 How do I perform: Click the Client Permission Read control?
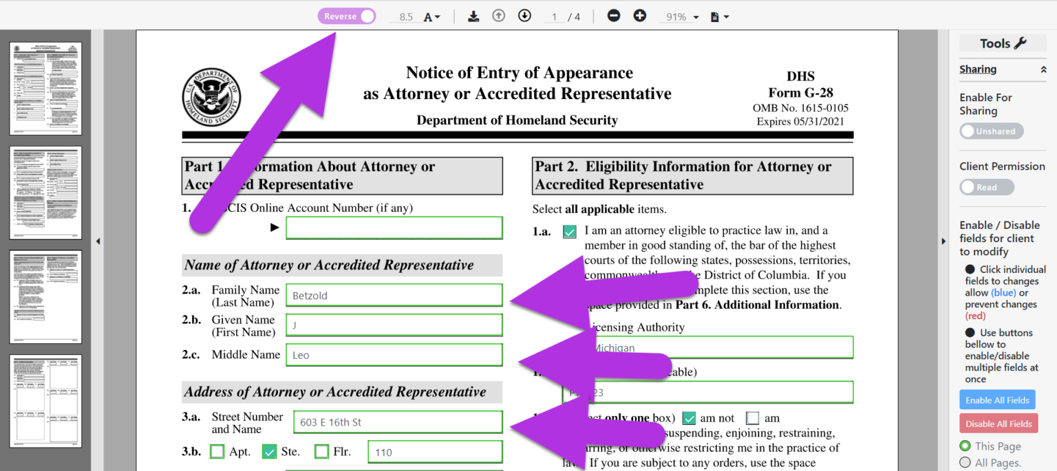[x=986, y=186]
